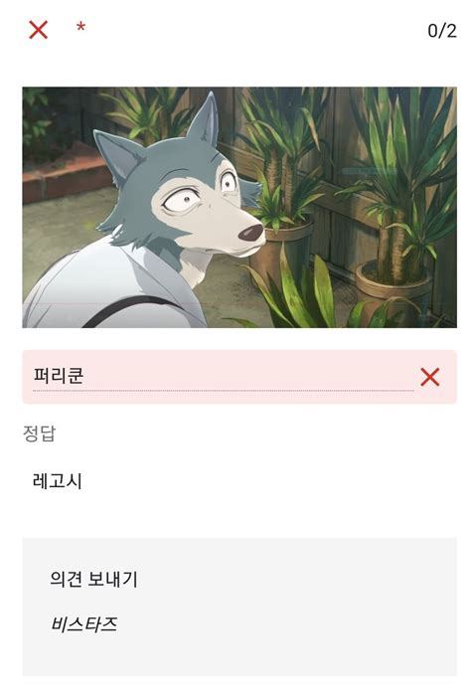
Task: Focus the answer field containing 퍼리쿤
Action: tap(223, 376)
